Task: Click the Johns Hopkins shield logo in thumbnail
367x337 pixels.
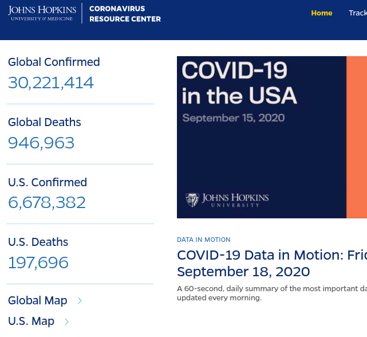Action: coord(192,200)
